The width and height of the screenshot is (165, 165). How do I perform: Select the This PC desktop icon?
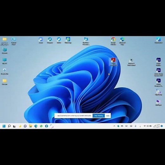(4, 61)
